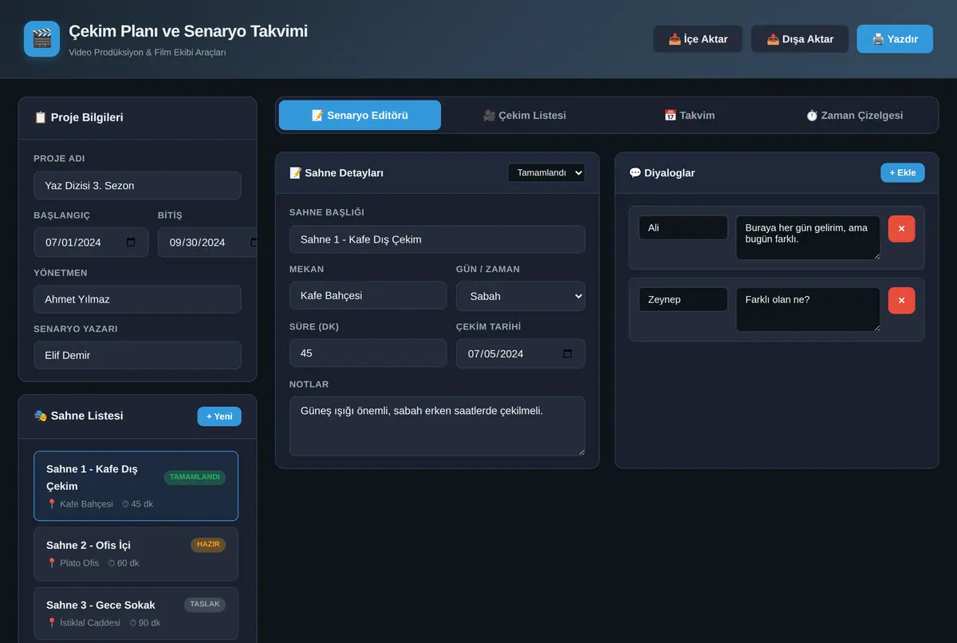The width and height of the screenshot is (957, 643).
Task: Click the TAMAMLANDI status badge
Action: 195,477
